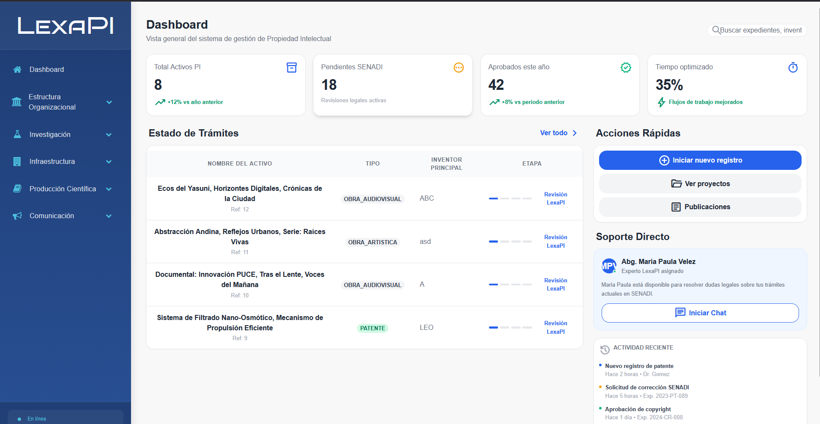Viewport: 820px width, 424px height.
Task: Click the megaphone icon for Comunicación
Action: (17, 216)
